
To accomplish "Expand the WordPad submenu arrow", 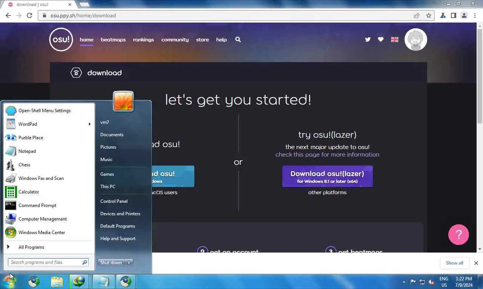I will [90, 124].
